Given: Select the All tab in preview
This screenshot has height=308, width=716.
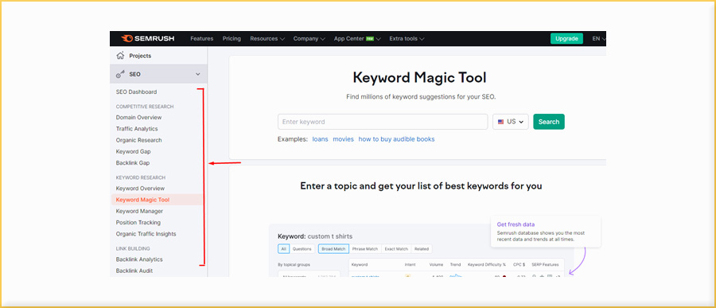Looking at the screenshot, I should click(x=283, y=249).
